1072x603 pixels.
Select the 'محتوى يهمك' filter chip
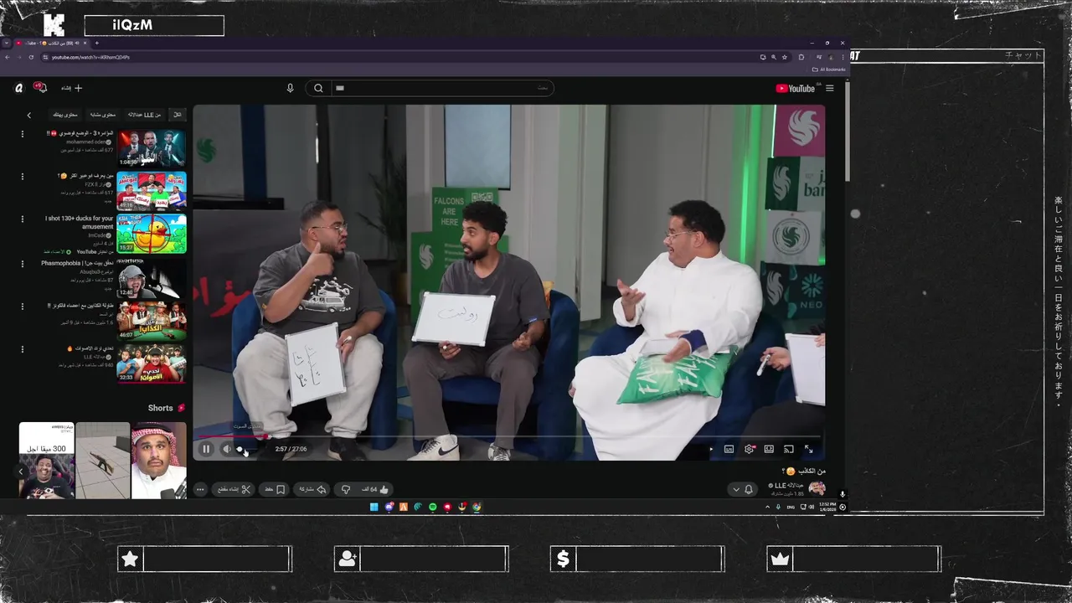click(65, 115)
